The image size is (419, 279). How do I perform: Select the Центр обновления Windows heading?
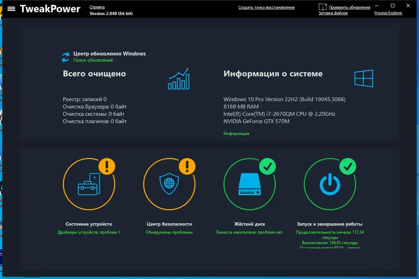tap(109, 54)
